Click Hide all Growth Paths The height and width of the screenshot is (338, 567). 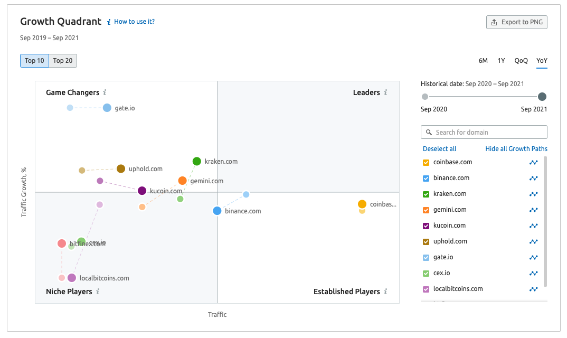click(516, 149)
